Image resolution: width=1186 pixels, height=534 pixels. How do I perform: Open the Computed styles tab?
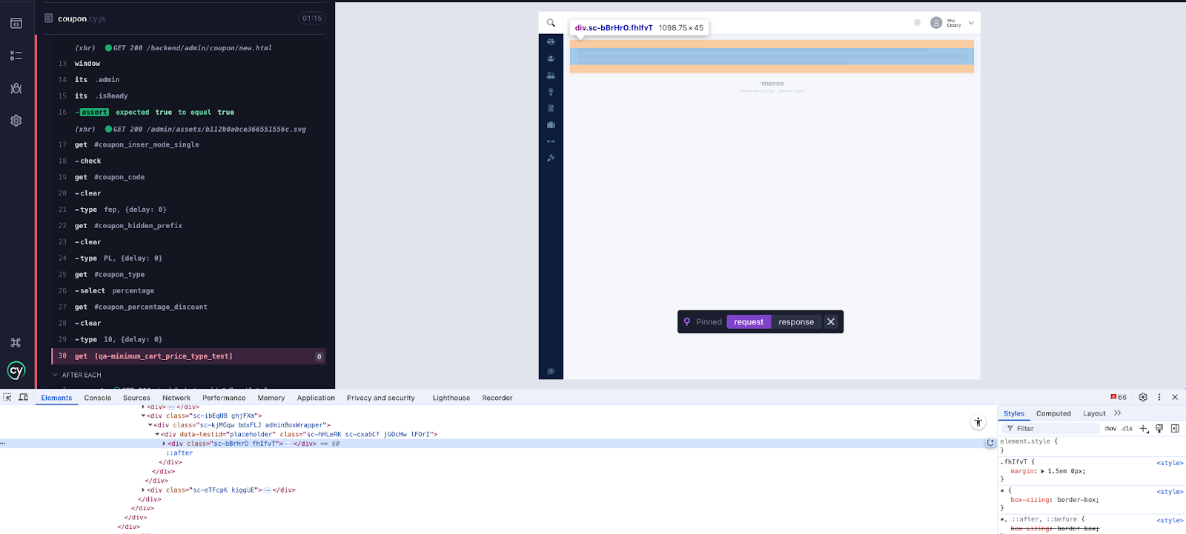1053,414
